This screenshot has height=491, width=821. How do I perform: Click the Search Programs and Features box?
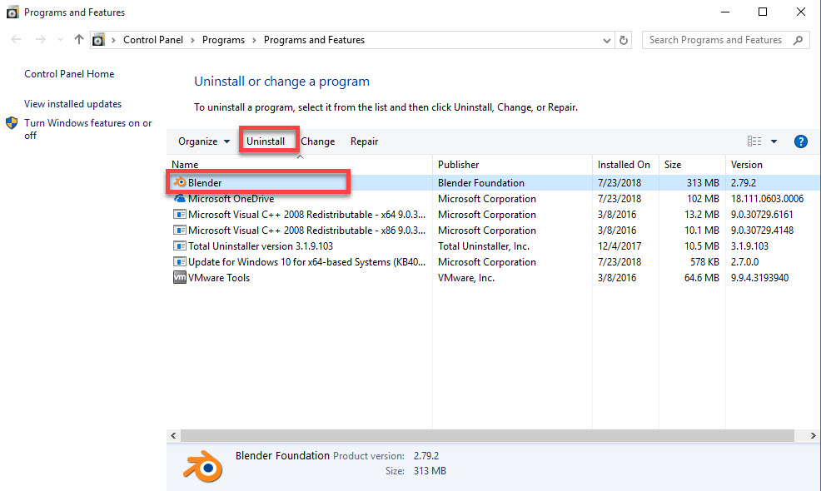click(x=716, y=40)
